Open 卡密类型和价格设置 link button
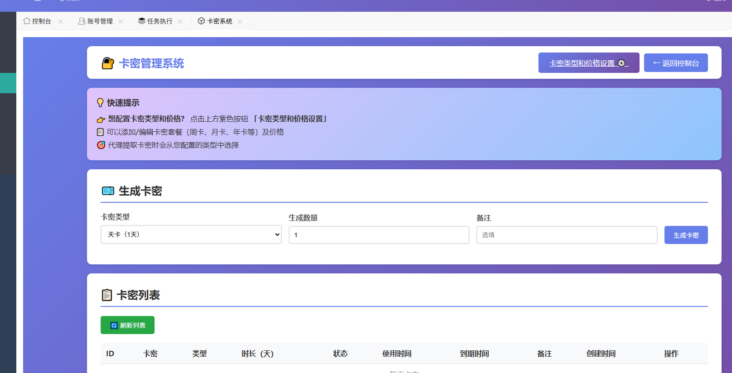732x373 pixels. [589, 62]
